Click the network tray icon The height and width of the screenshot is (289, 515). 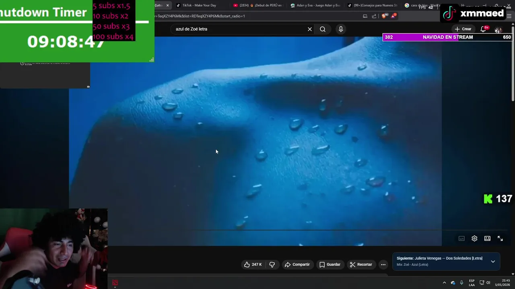(482, 283)
